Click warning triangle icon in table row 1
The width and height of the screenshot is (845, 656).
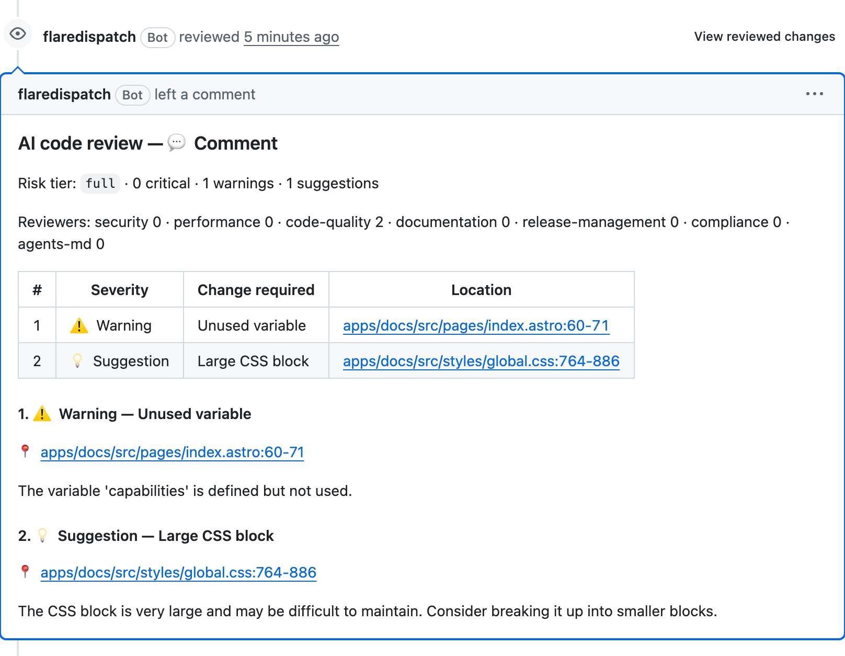coord(79,325)
